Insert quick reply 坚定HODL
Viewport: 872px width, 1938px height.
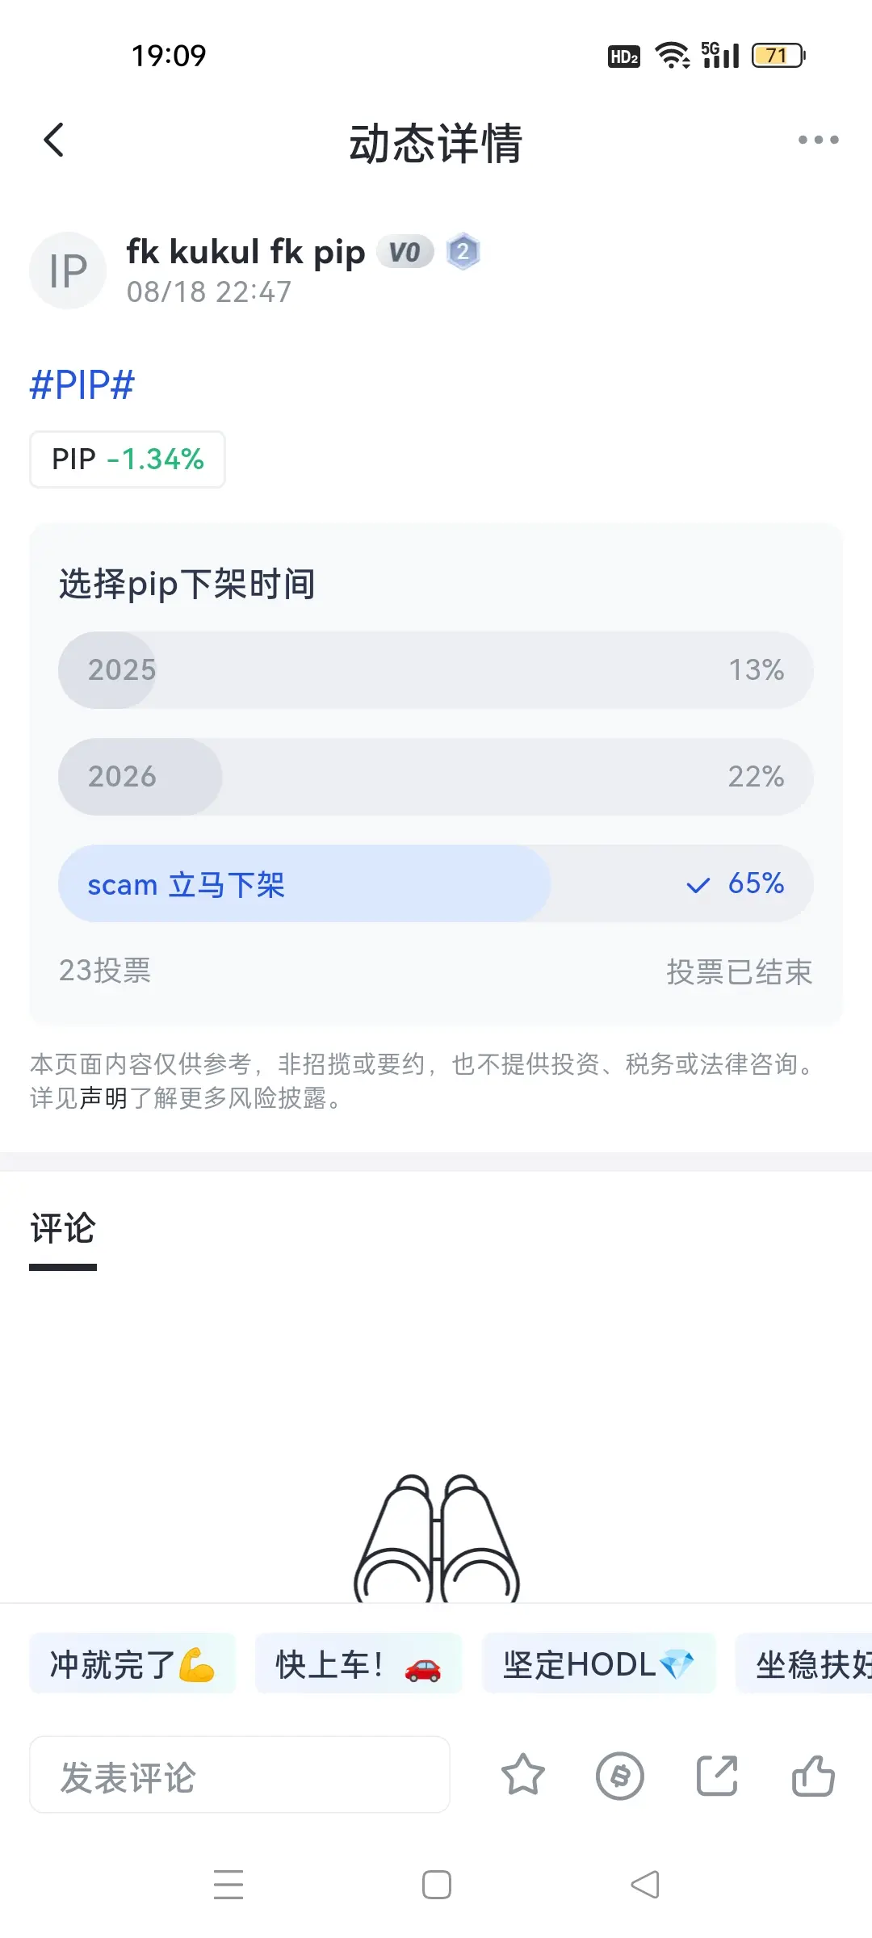click(598, 1665)
